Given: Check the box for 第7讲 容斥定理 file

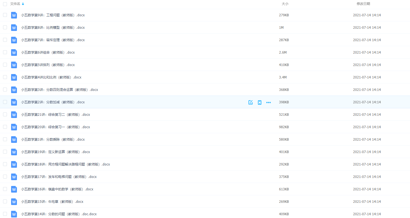Looking at the screenshot, I should click(5, 40).
